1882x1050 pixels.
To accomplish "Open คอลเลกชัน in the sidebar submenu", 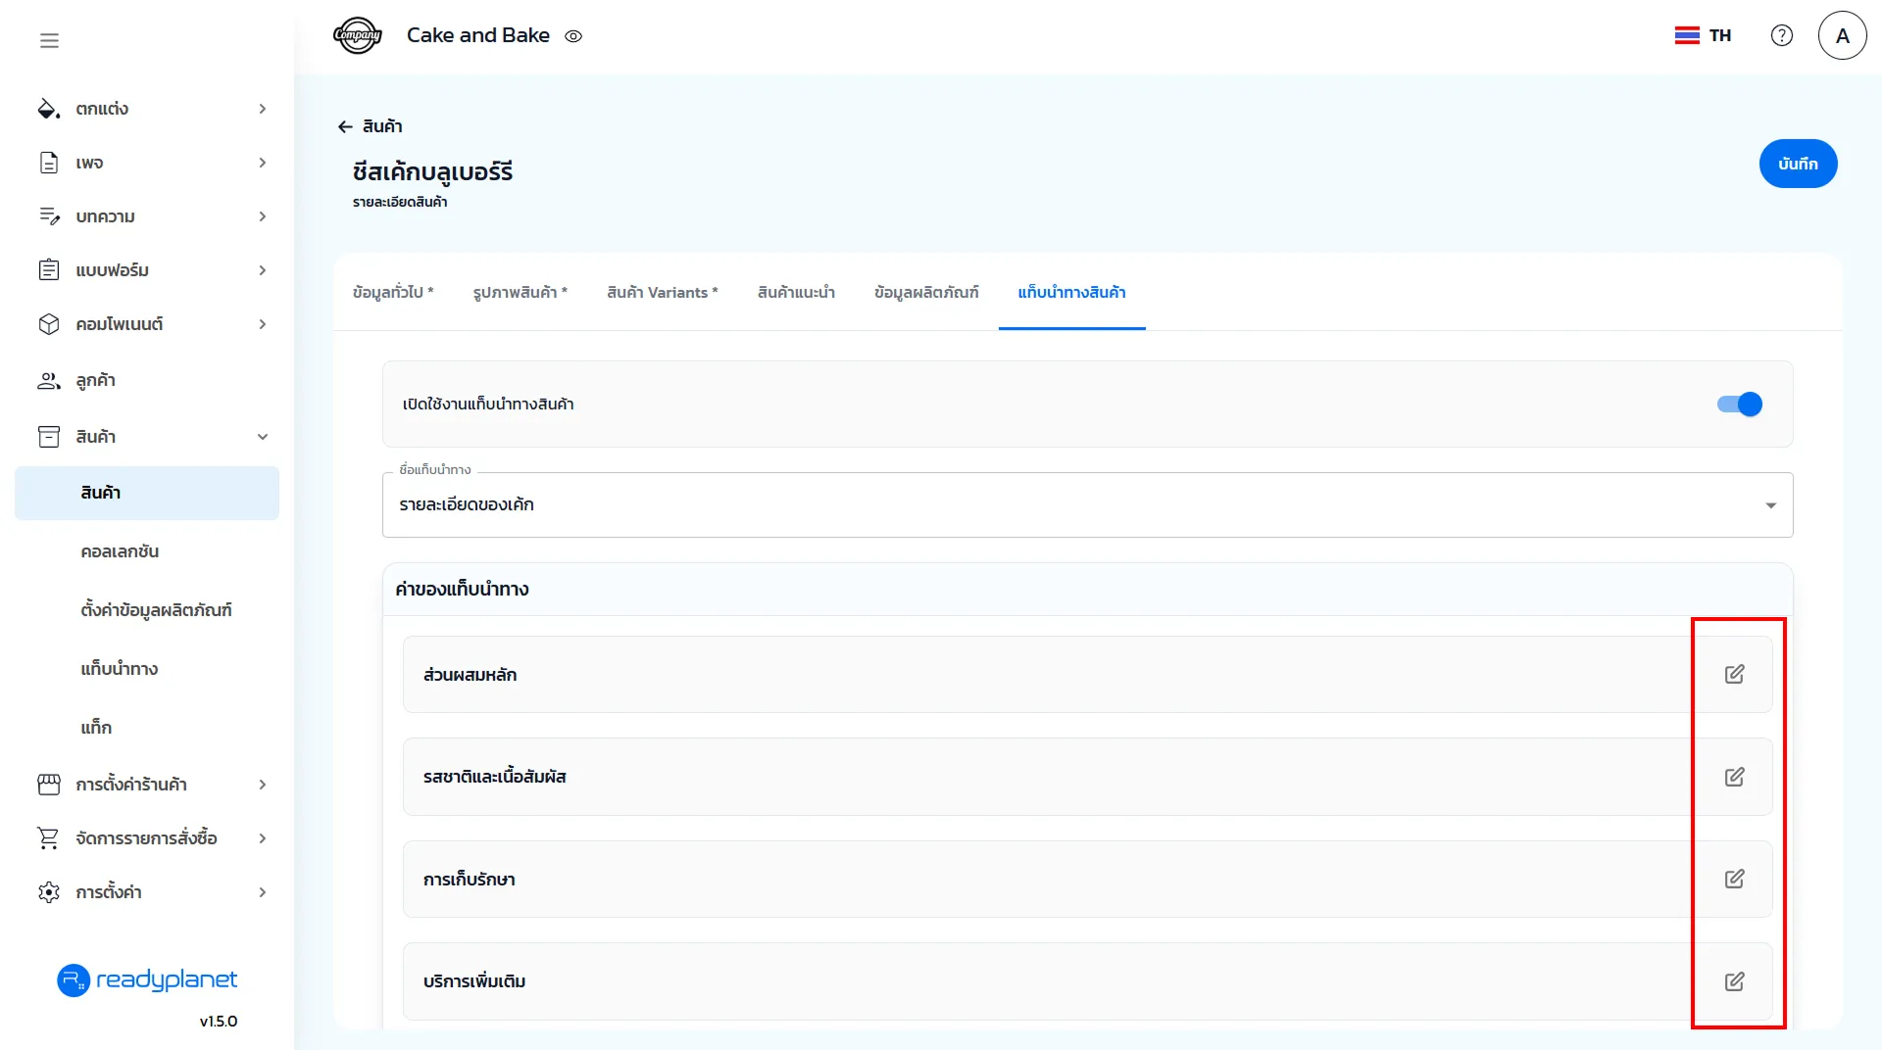I will click(120, 551).
